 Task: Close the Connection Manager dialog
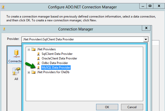point(146,28)
